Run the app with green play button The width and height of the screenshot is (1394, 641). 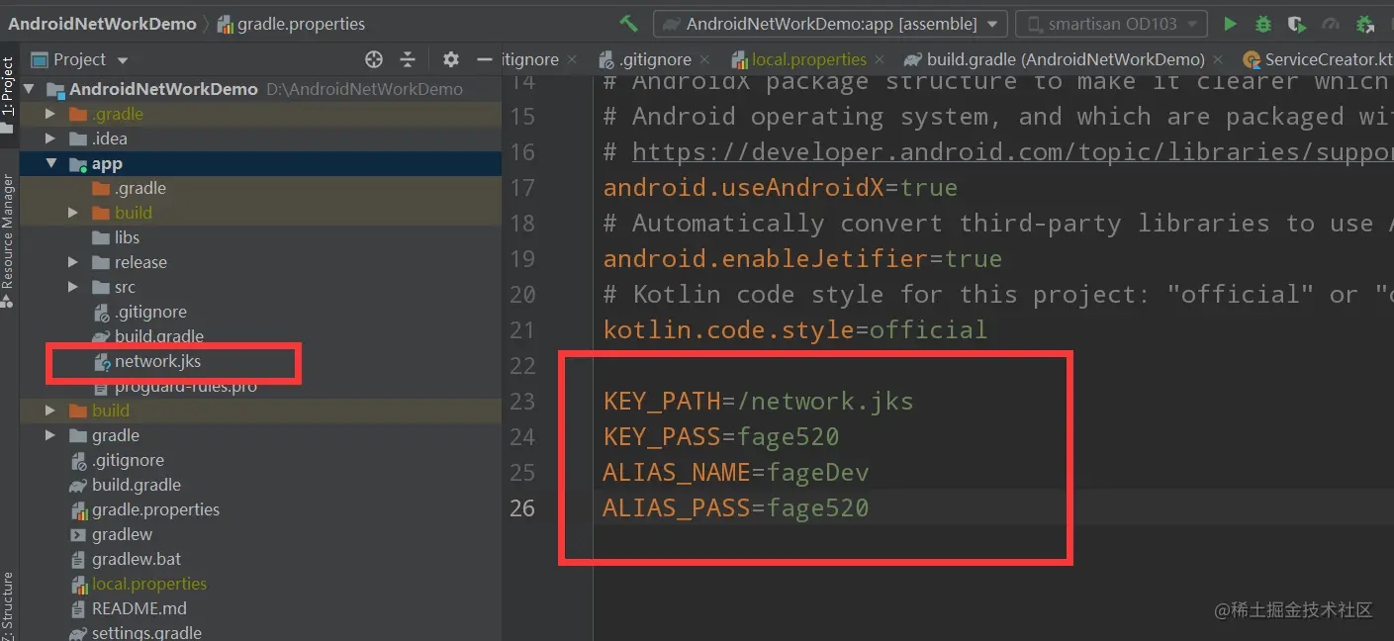click(x=1230, y=24)
